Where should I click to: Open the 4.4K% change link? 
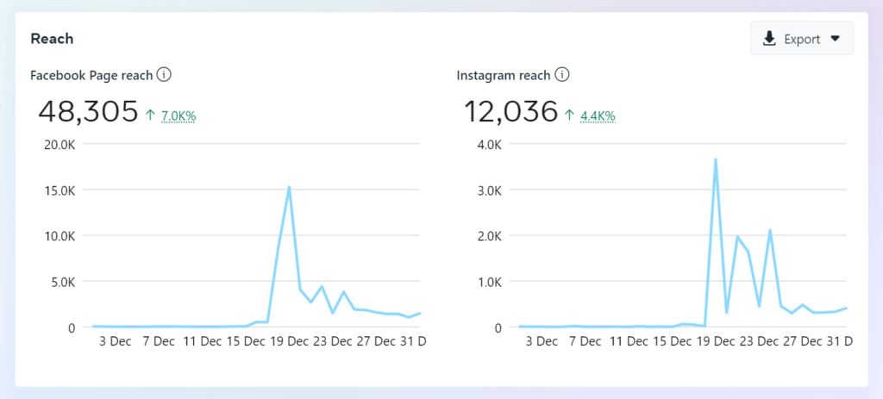[x=598, y=116]
